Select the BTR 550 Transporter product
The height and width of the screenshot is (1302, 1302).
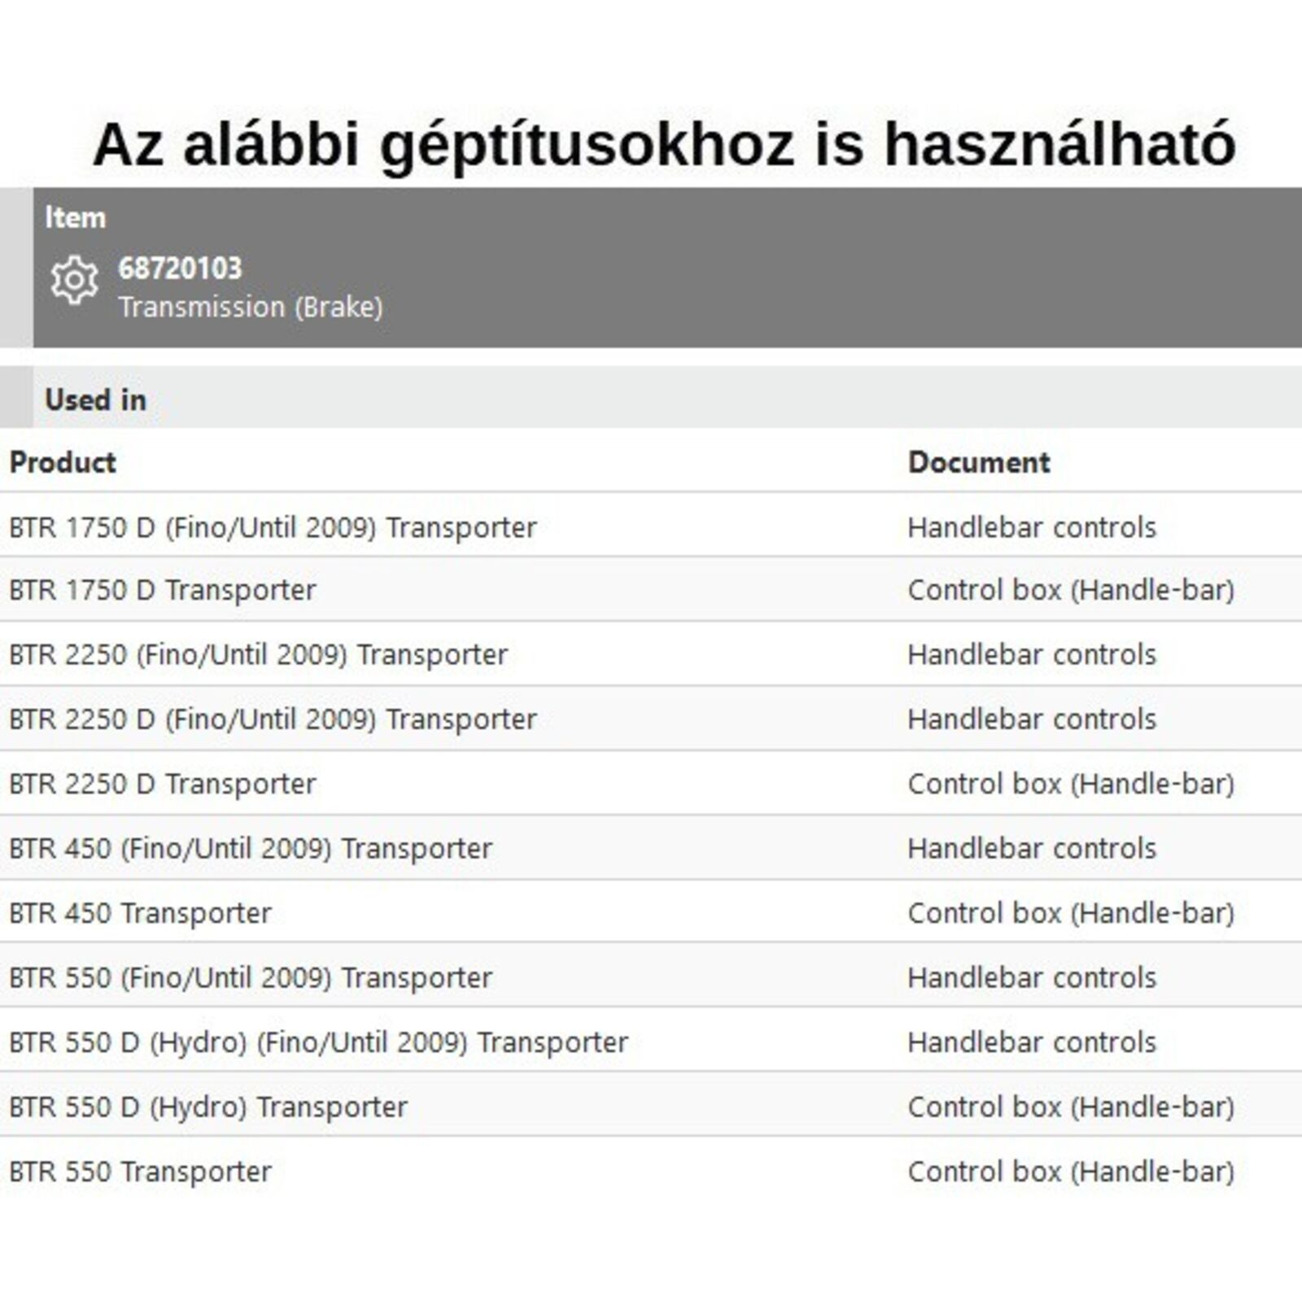[x=140, y=1172]
